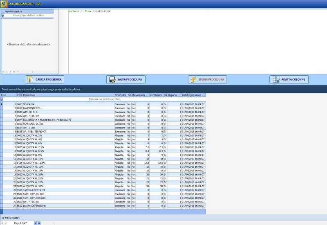Click the row indicator arrow of row 1
Viewport: 327px width, 225px height.
(2, 104)
